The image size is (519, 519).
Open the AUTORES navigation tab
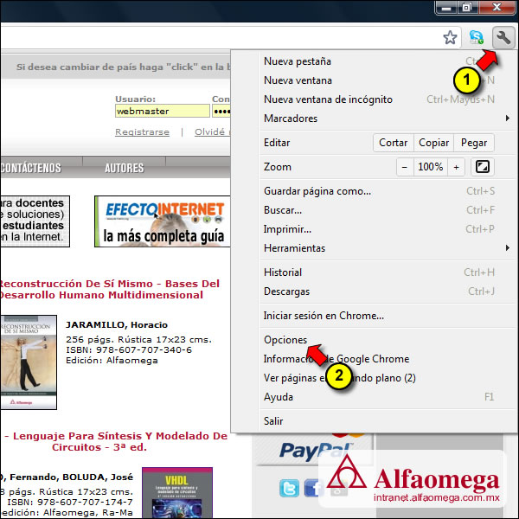pyautogui.click(x=124, y=168)
